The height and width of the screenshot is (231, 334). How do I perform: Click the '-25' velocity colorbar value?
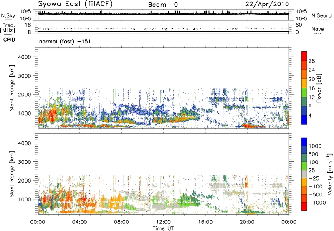point(314,178)
